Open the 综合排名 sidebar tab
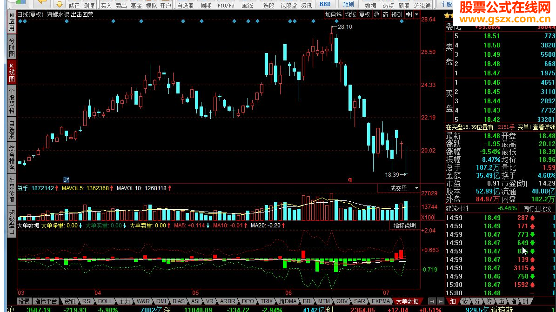The image size is (556, 312). 12,159
